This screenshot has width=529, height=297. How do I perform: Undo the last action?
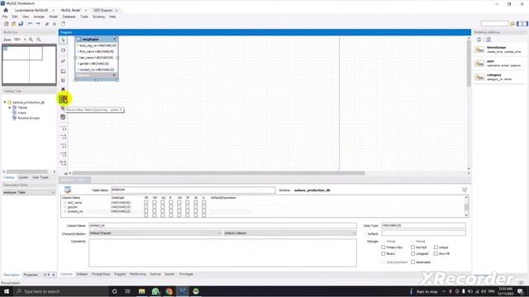coord(31,24)
